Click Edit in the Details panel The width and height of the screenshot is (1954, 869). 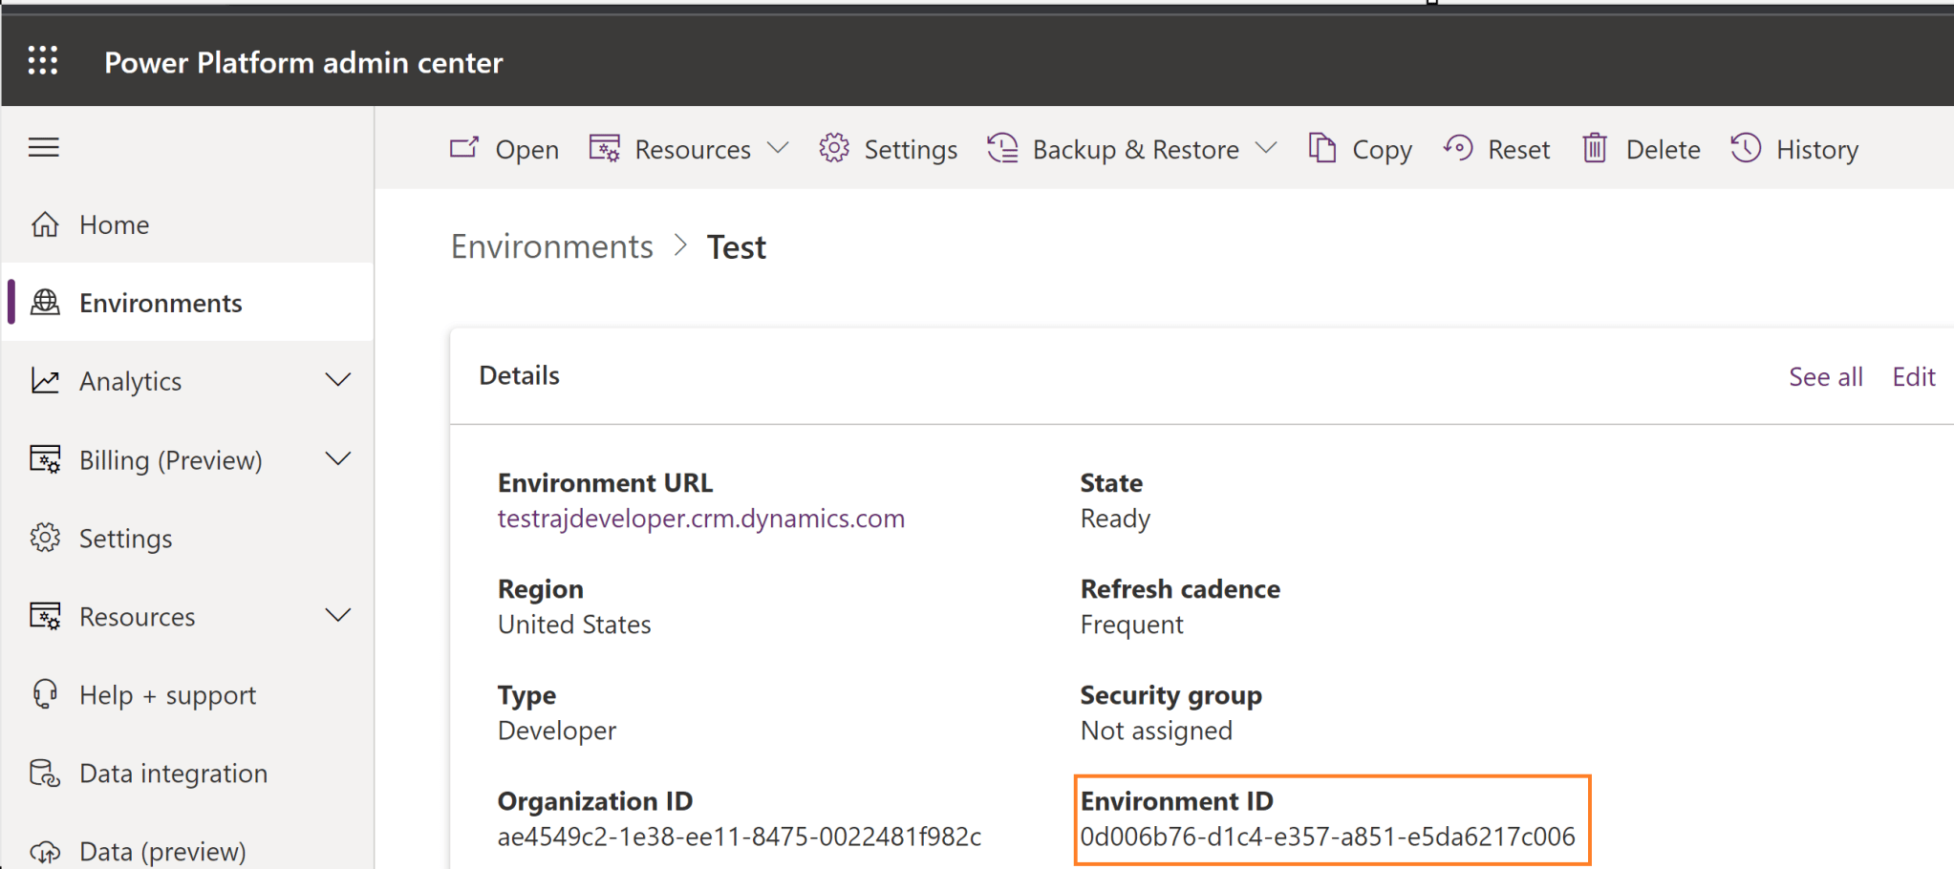click(1914, 376)
